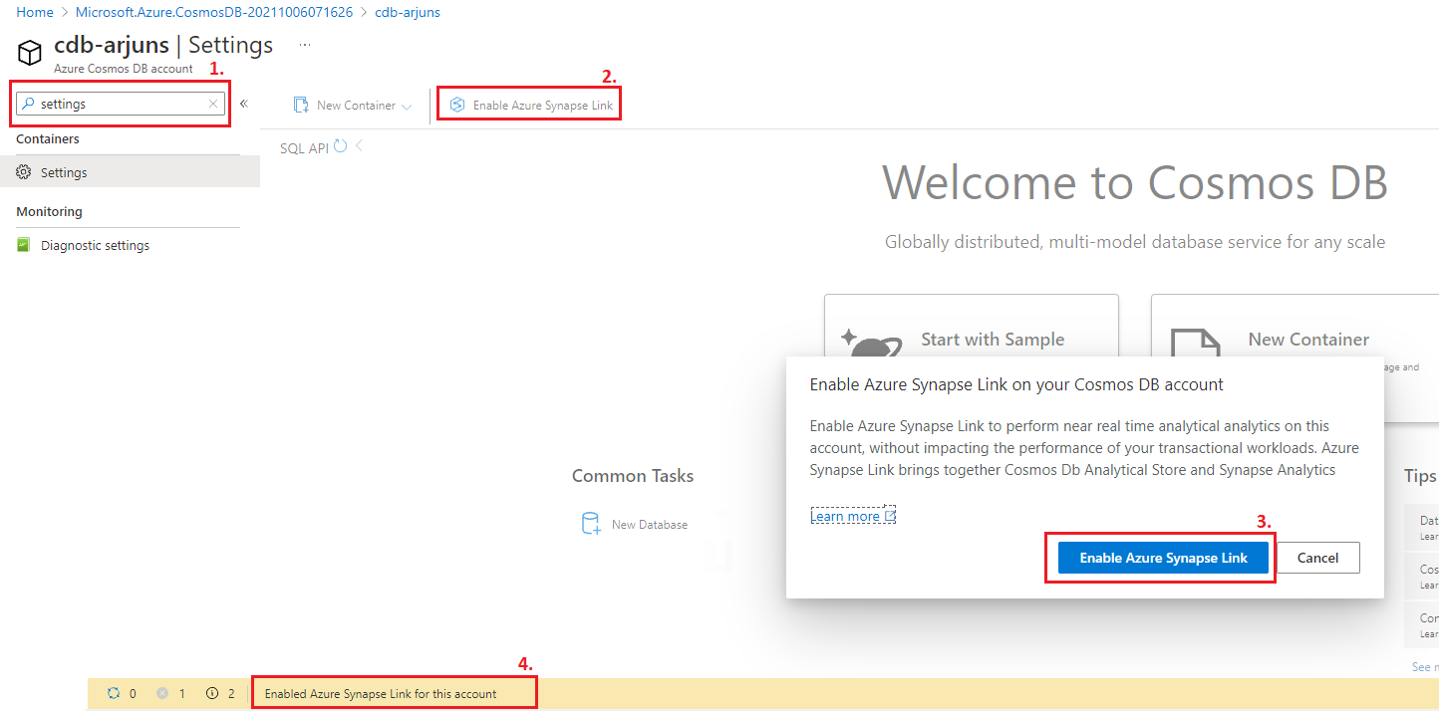Click the in-progress notifications icon in status bar
Viewport: 1439px width, 711px height.
click(114, 693)
